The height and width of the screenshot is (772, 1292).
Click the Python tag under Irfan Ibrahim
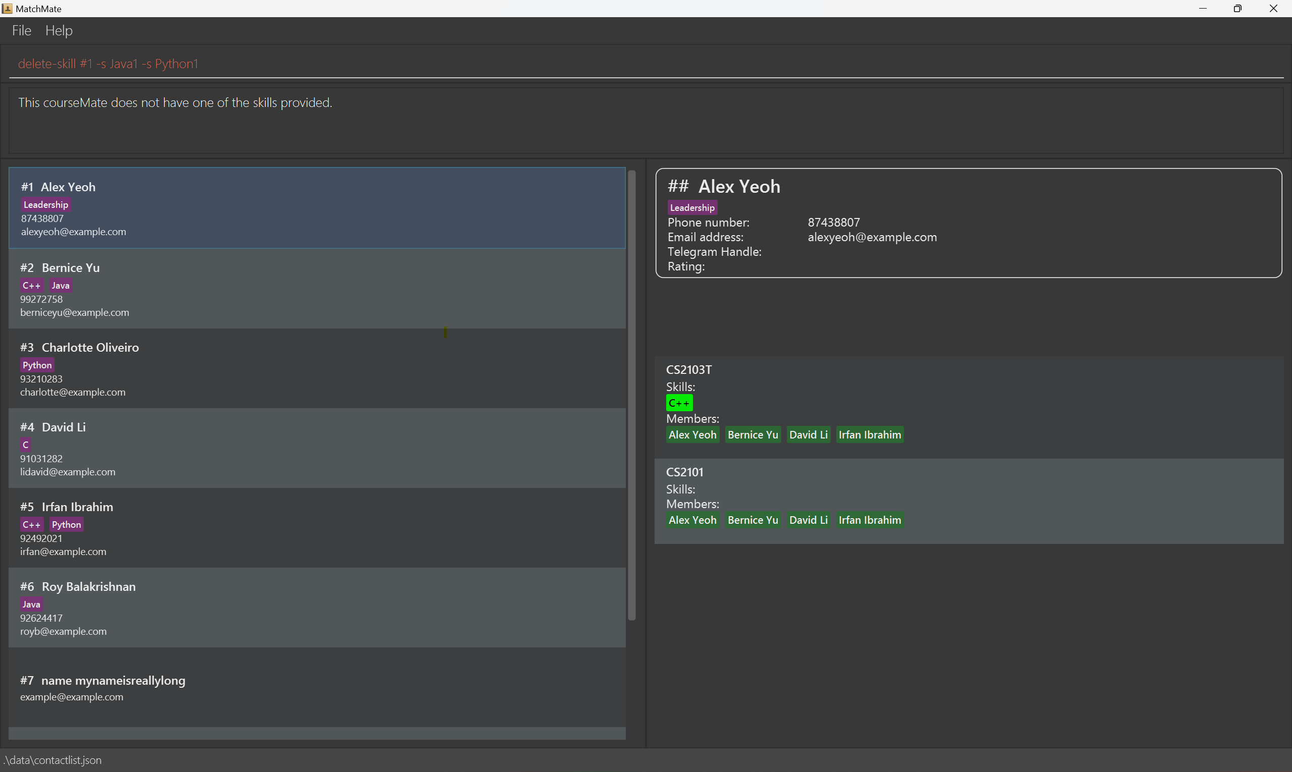click(x=66, y=524)
